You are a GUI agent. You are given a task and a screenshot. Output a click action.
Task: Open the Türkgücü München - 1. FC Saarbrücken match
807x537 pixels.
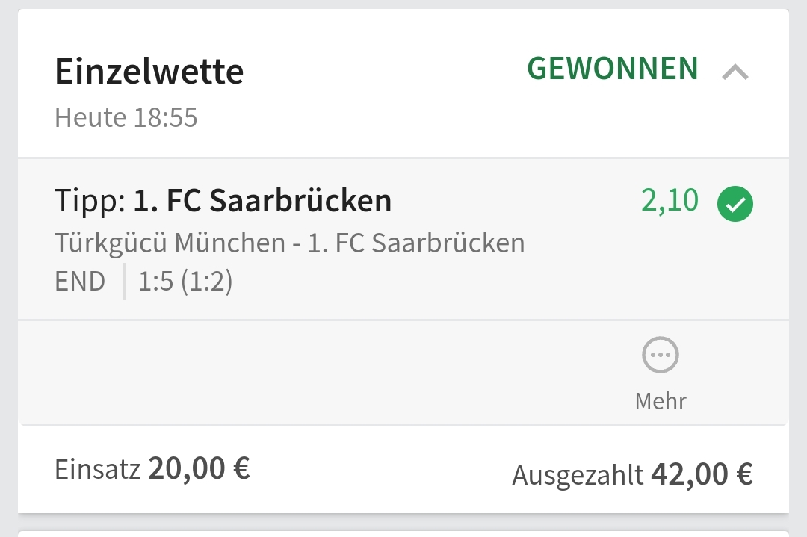(x=289, y=243)
